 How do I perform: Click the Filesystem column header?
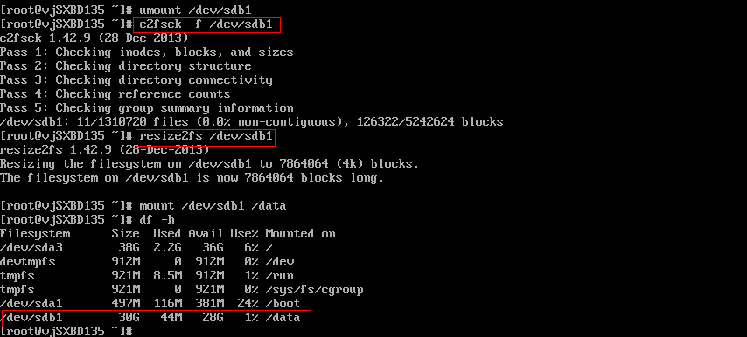click(x=35, y=234)
